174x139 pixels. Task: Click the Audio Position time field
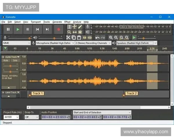pos(55,117)
